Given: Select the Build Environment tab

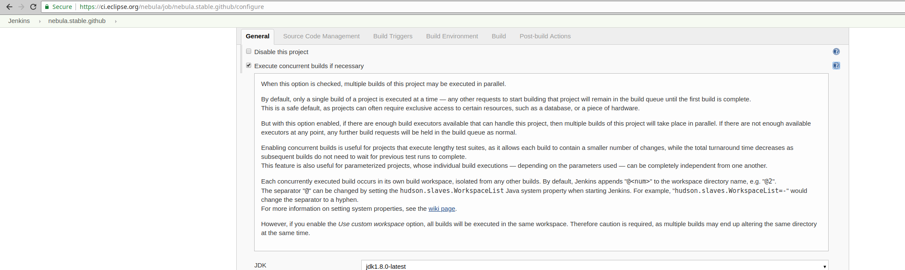Looking at the screenshot, I should click(x=452, y=36).
